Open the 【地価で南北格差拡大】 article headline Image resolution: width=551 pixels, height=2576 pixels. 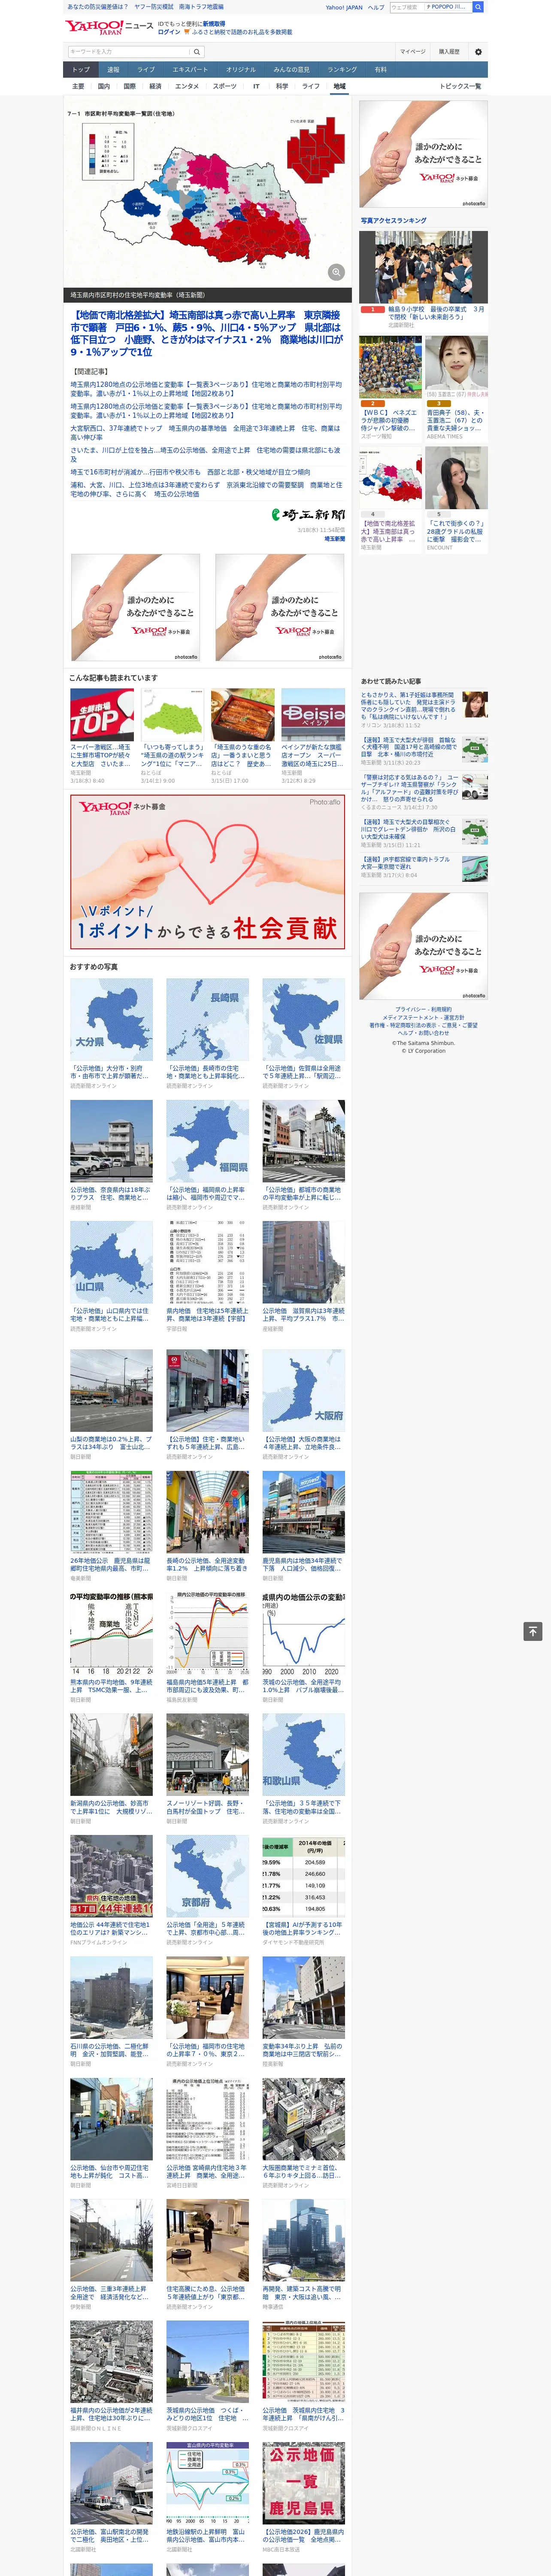(x=206, y=333)
